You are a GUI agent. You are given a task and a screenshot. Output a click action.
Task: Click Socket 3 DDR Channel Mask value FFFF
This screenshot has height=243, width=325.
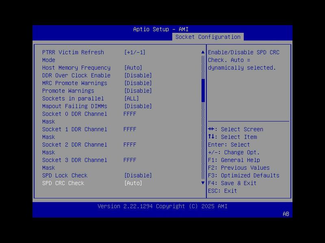pyautogui.click(x=129, y=160)
